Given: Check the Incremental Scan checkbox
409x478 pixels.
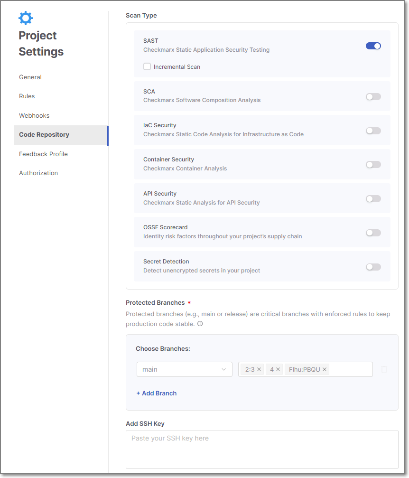Looking at the screenshot, I should (147, 67).
